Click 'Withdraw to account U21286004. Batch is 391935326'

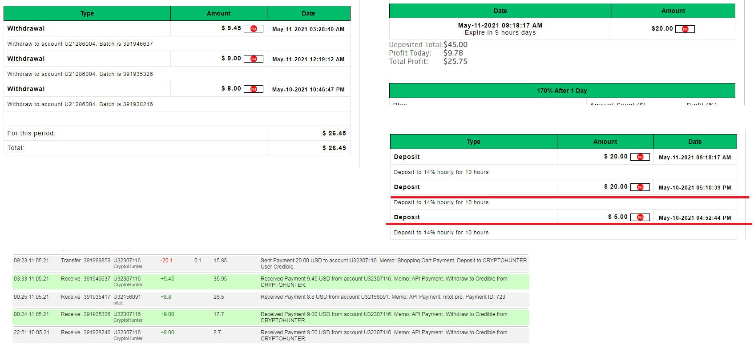click(x=80, y=74)
